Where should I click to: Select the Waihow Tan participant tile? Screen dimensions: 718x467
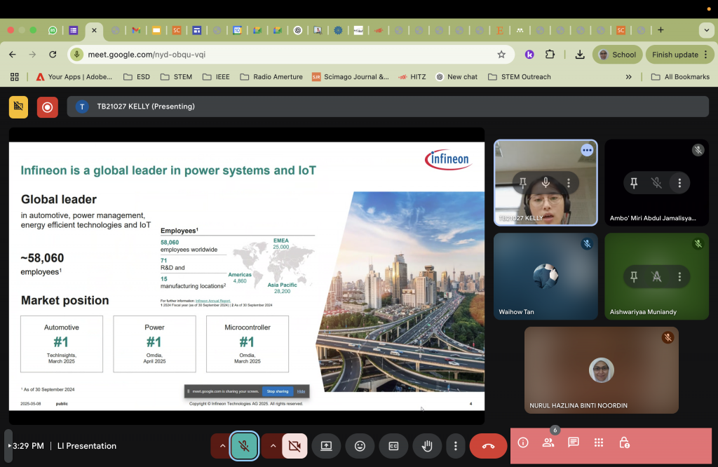click(546, 276)
